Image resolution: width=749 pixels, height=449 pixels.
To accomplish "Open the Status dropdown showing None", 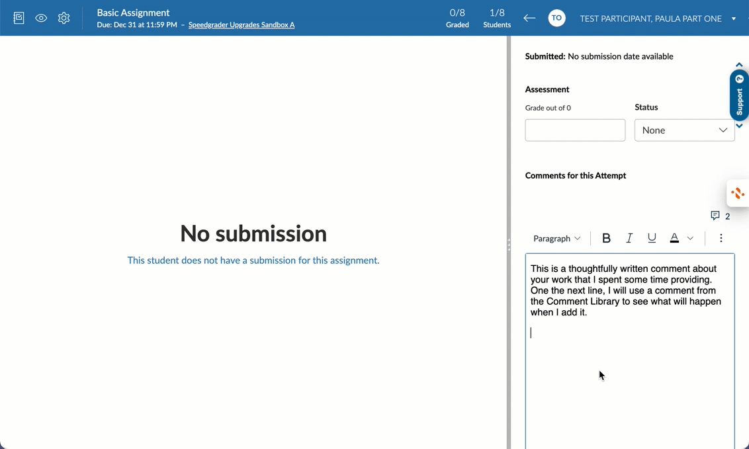I will point(684,130).
